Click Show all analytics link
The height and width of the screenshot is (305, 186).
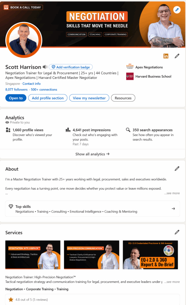tap(92, 154)
